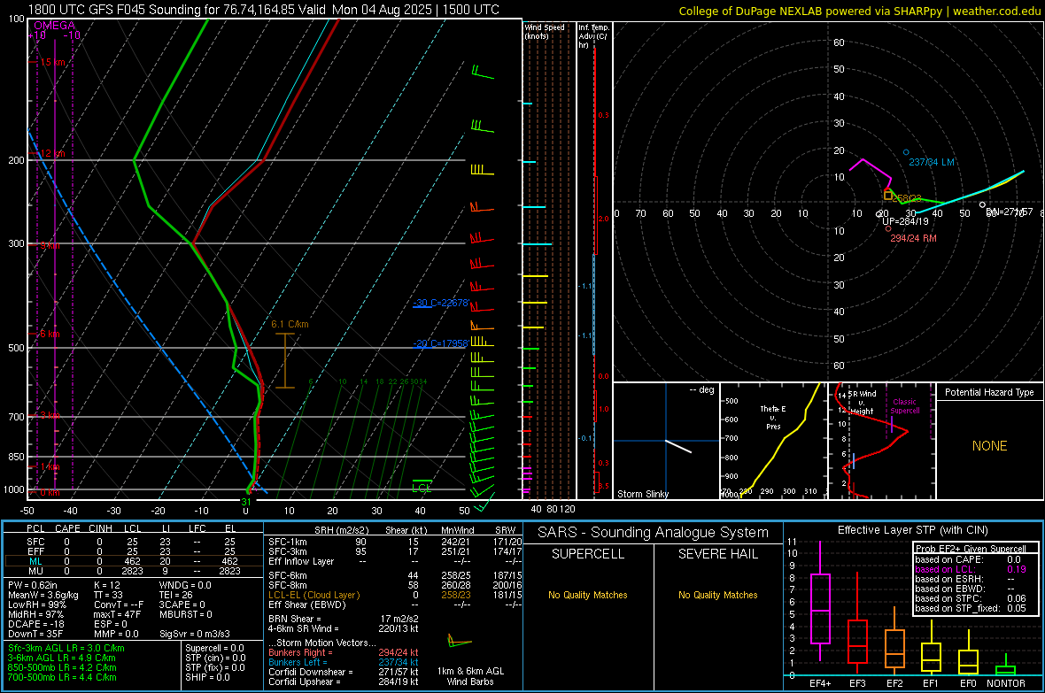This screenshot has width=1045, height=693.
Task: Click the red 294/24 RM hodograph label
Action: click(913, 238)
